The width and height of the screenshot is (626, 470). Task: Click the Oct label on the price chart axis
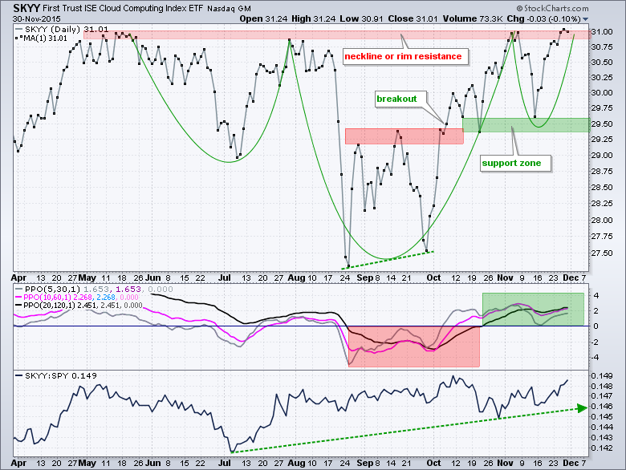pyautogui.click(x=433, y=278)
